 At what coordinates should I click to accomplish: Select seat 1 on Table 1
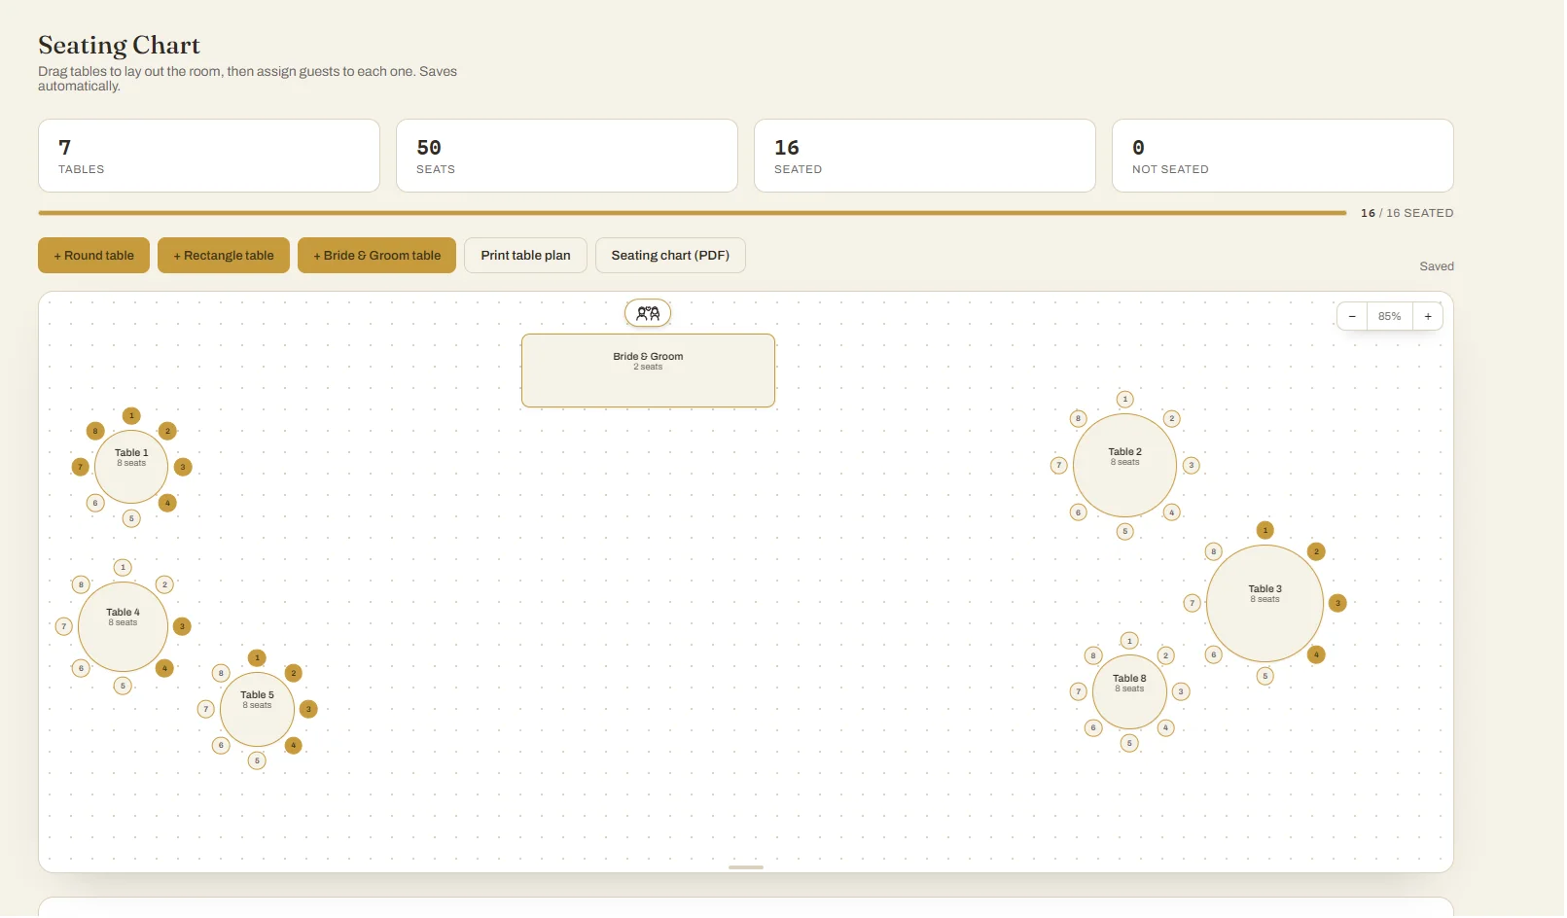132,416
